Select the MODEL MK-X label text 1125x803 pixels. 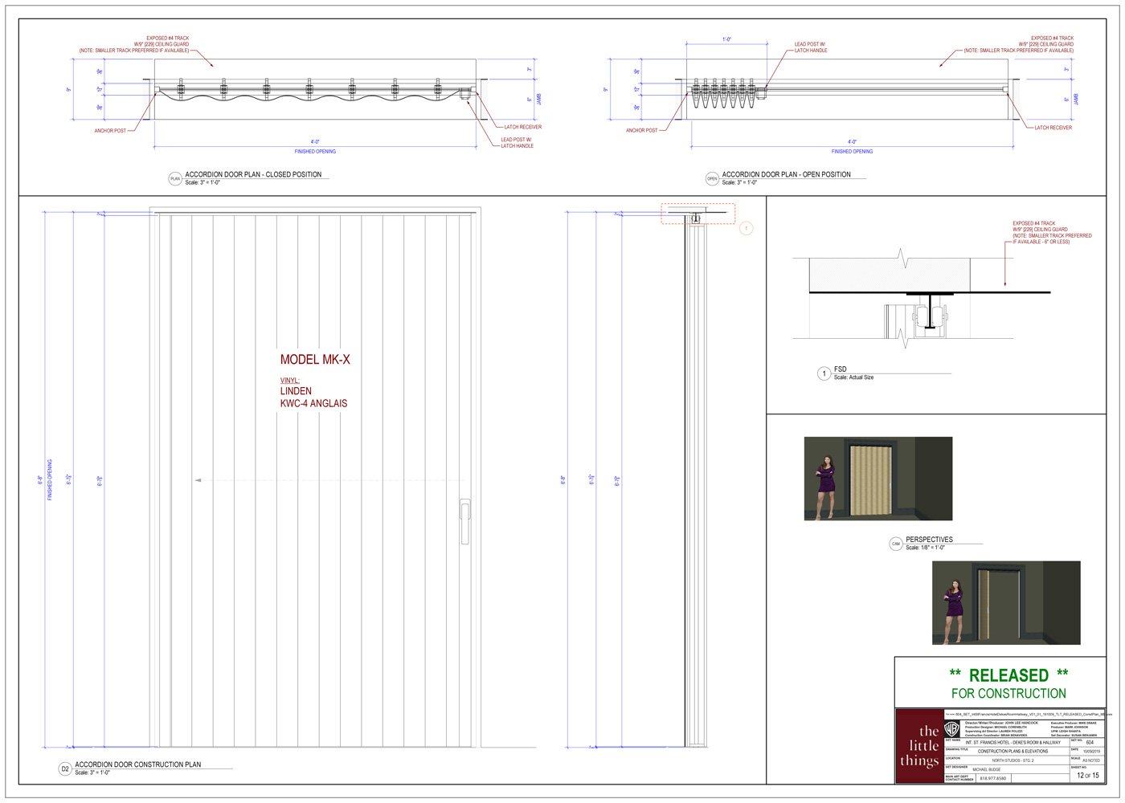point(315,360)
